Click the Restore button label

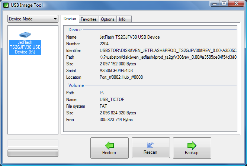pyautogui.click(x=109, y=153)
